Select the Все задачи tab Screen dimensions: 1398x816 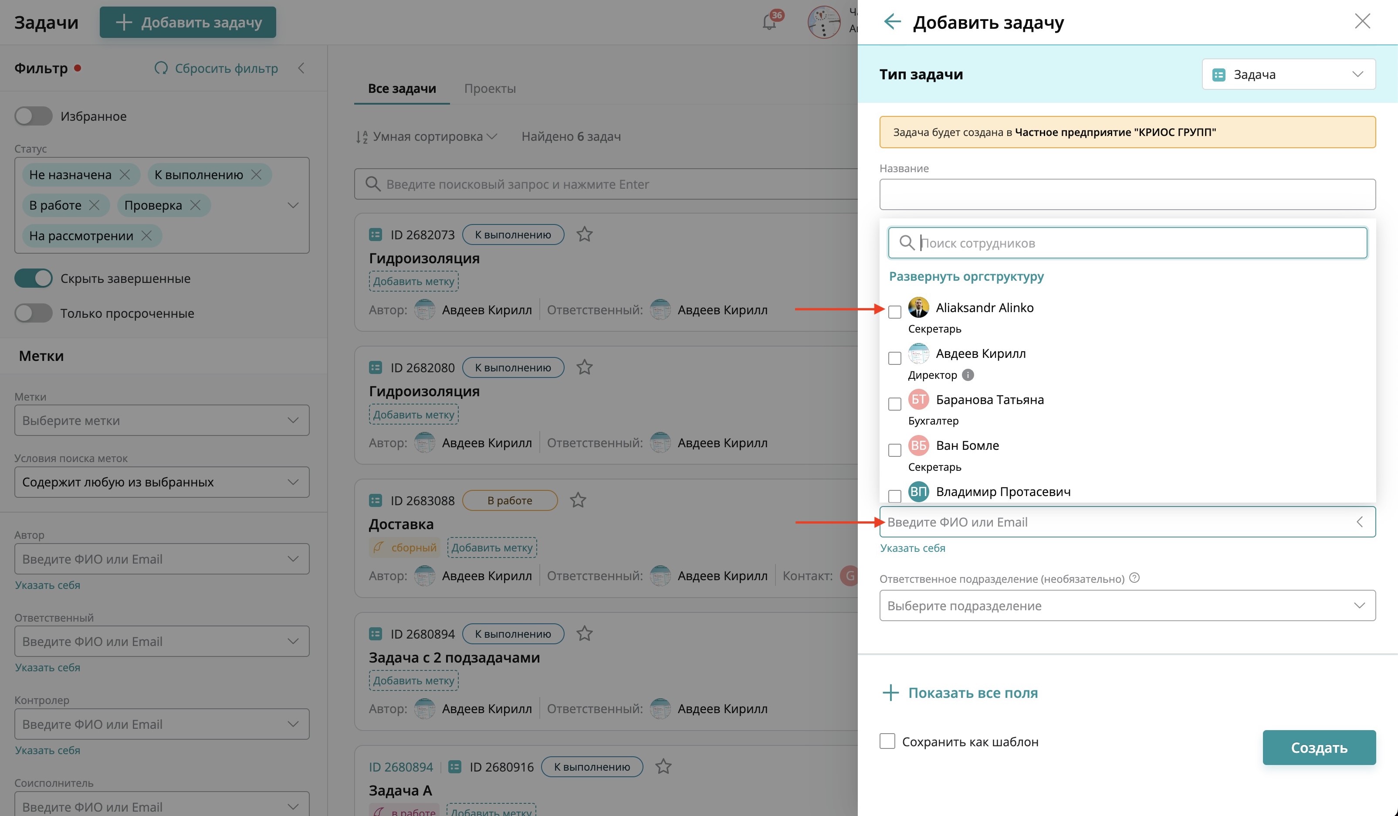(x=402, y=89)
